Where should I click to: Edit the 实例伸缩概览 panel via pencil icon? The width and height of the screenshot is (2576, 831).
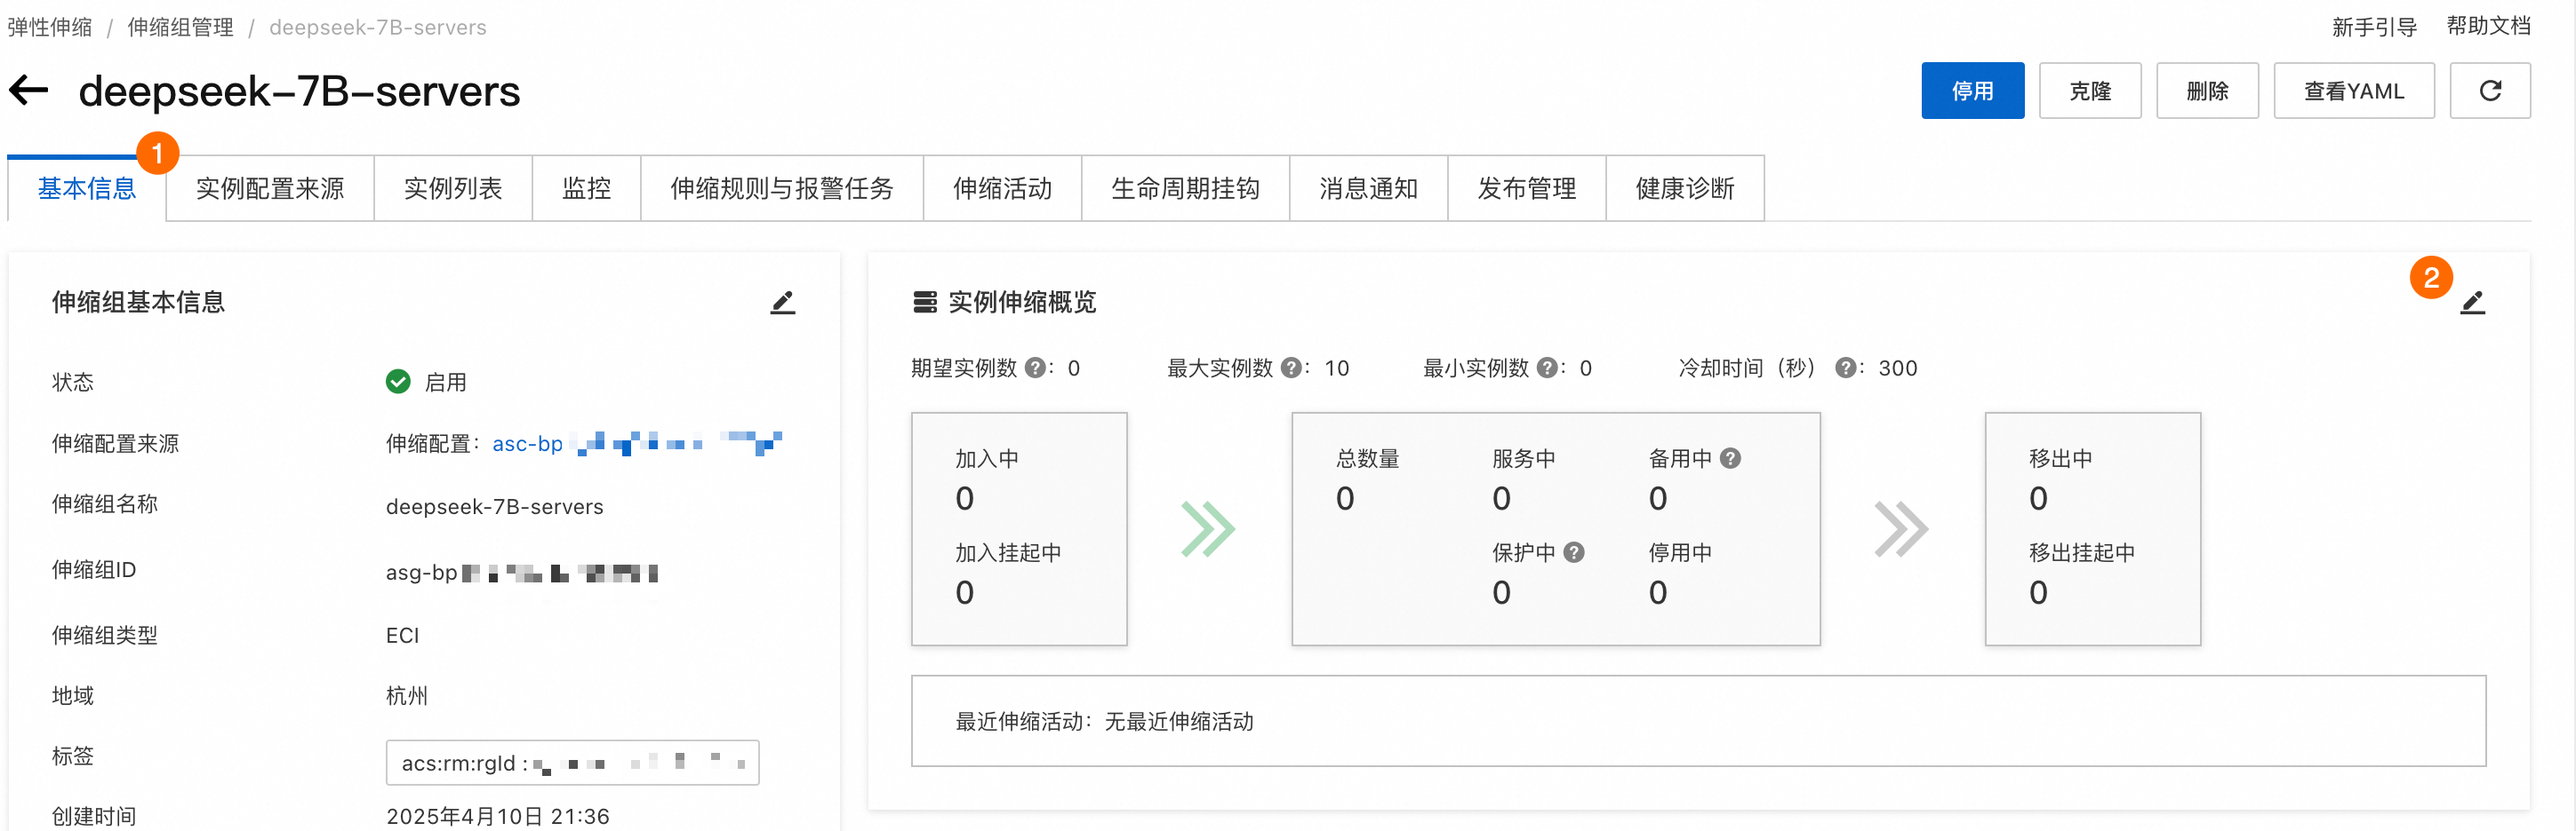click(2472, 303)
